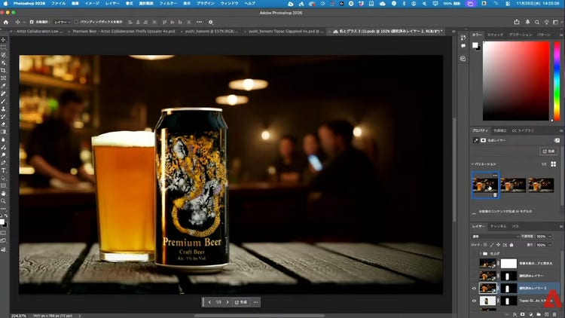Switch to the スウォッチ tab

[495, 35]
